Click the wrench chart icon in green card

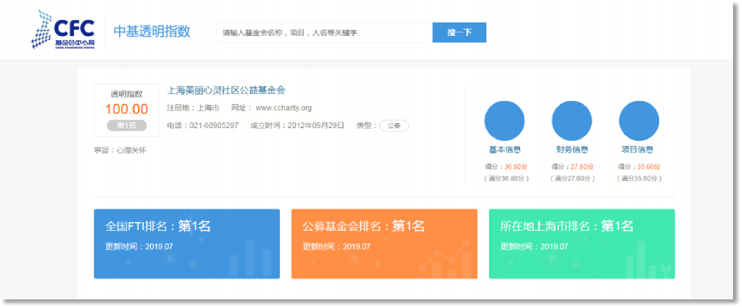click(x=649, y=260)
